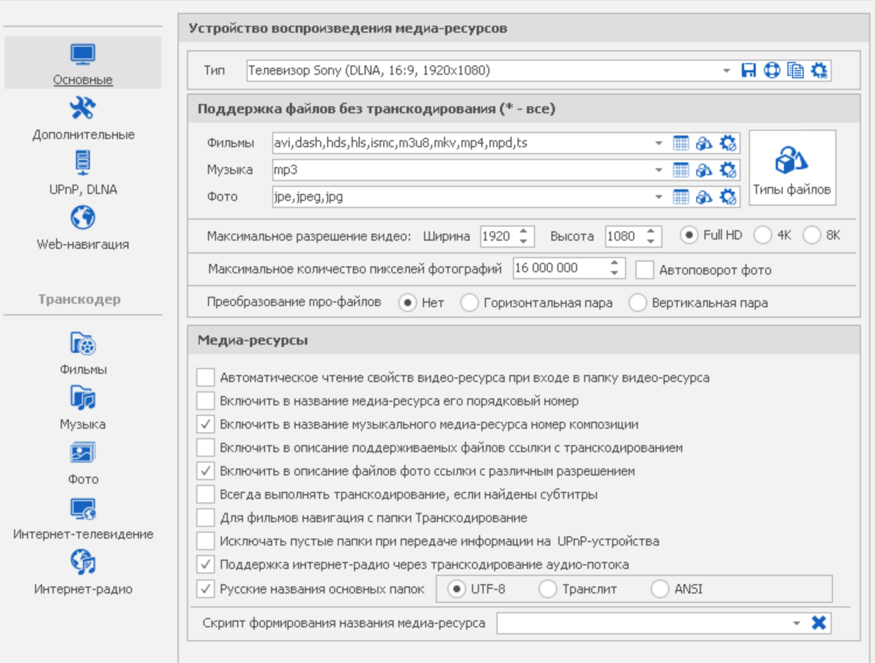Open the Интернет-телевидение transcoder section
The height and width of the screenshot is (663, 875).
[83, 518]
